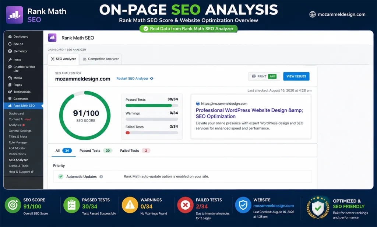The image size is (377, 227).
Task: Open the Pages sidebar icon
Action: tap(10, 85)
